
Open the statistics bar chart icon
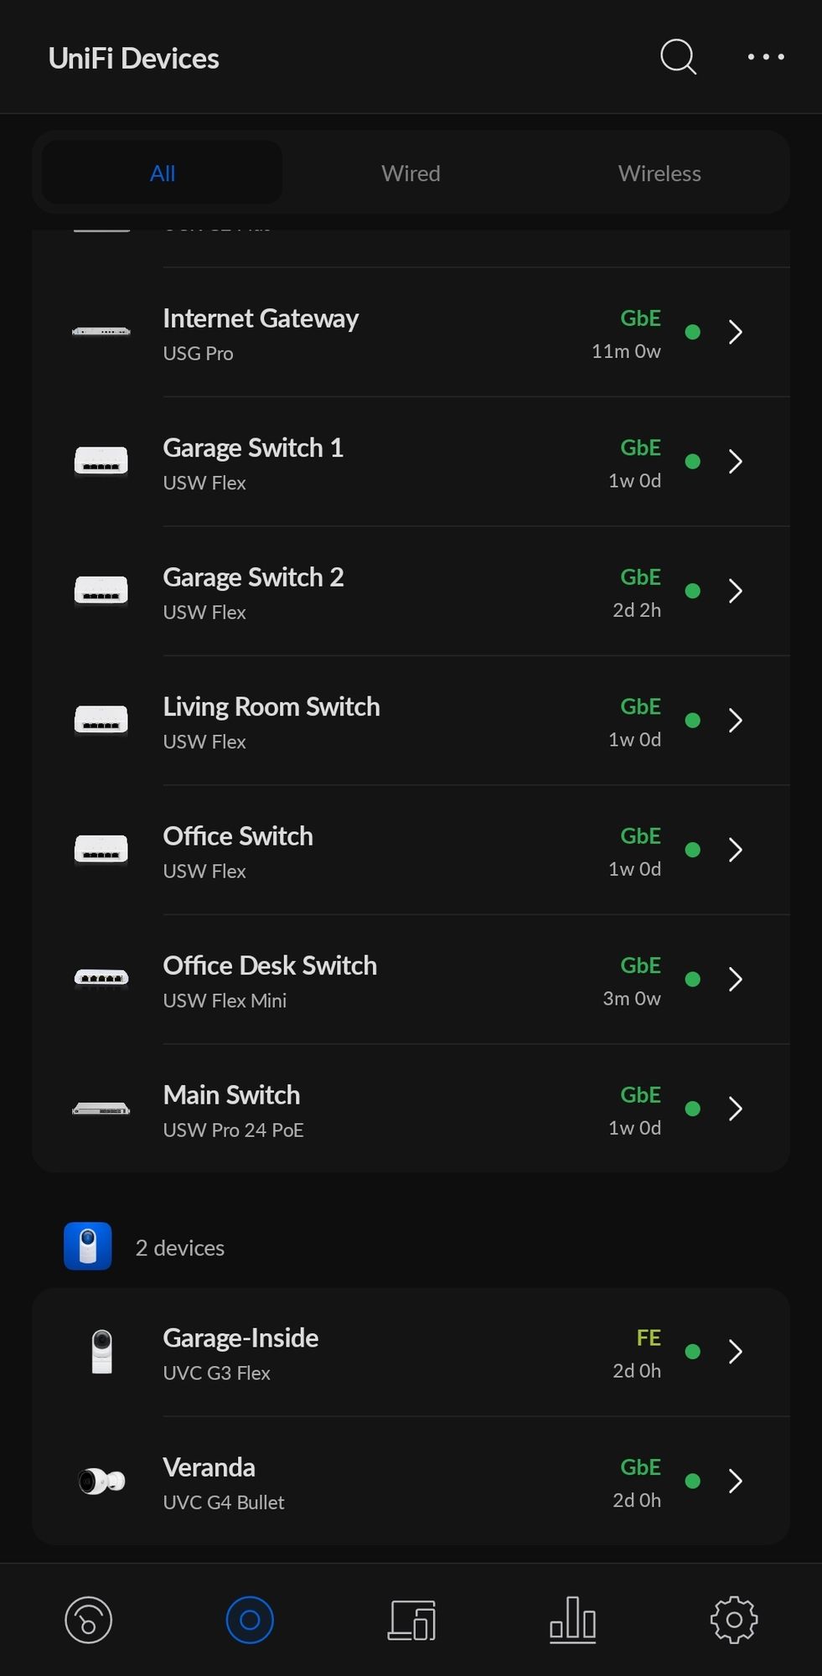click(572, 1620)
